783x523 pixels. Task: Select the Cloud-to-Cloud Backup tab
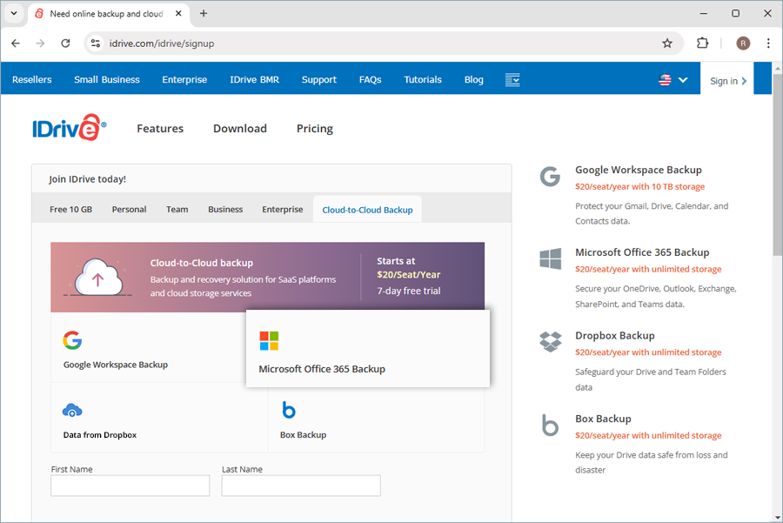tap(367, 211)
